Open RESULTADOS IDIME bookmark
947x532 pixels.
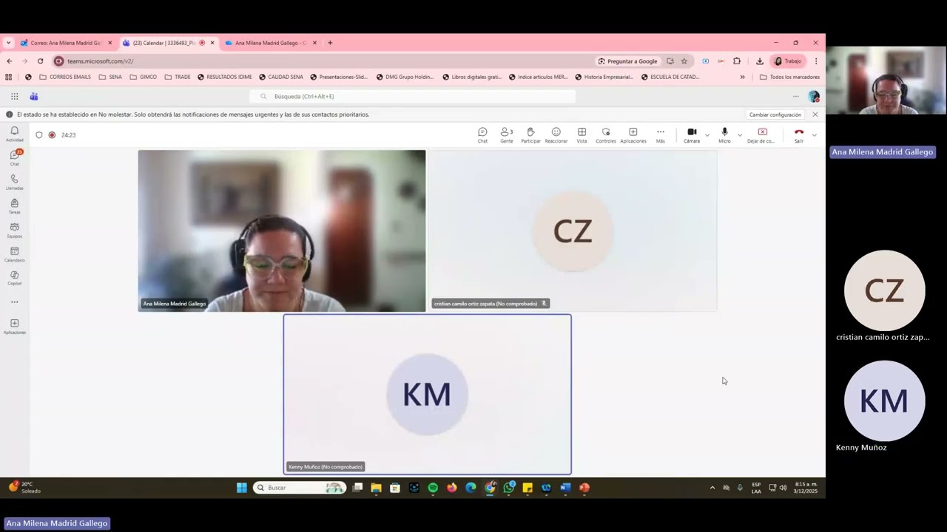pyautogui.click(x=224, y=77)
